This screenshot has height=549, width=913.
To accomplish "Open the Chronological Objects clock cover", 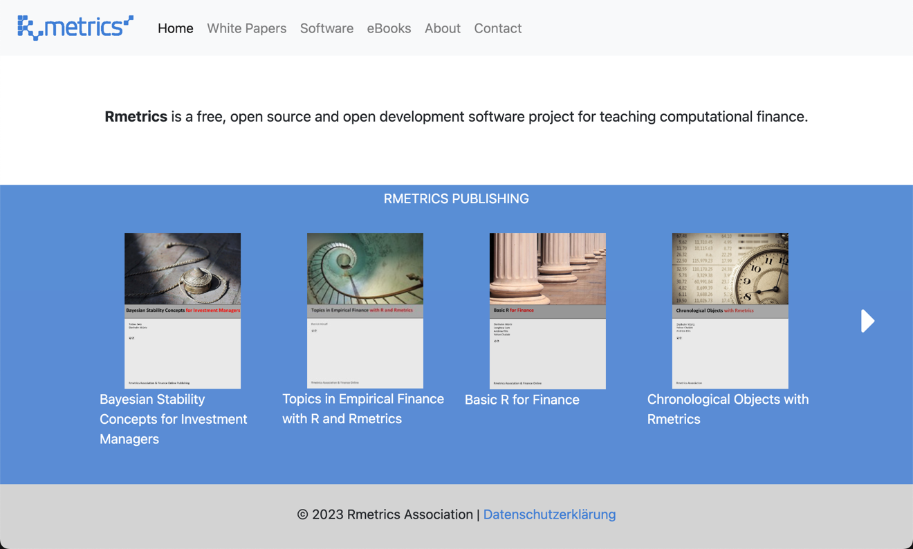I will [x=730, y=310].
